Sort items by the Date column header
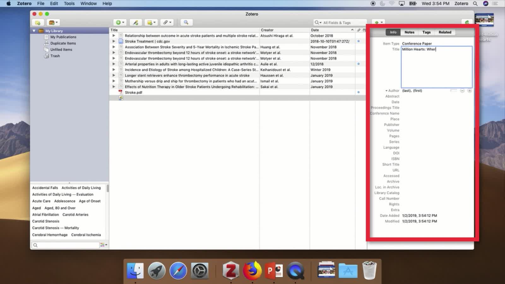 (x=332, y=30)
